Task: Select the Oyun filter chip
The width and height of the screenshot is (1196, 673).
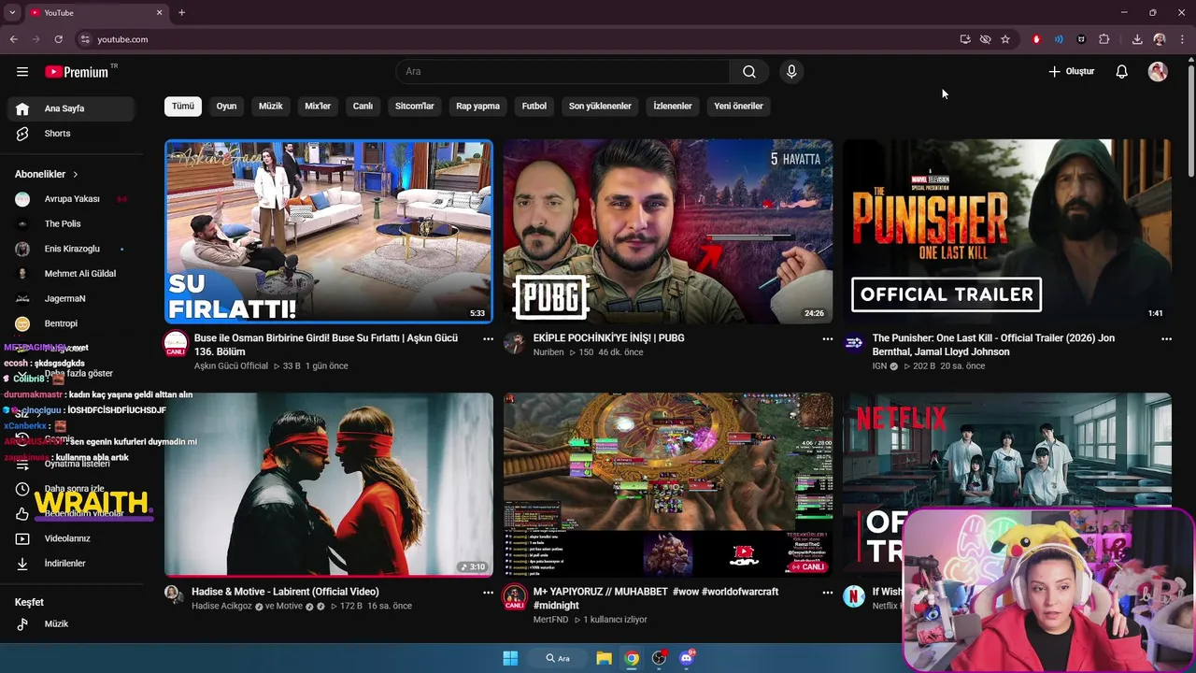Action: tap(226, 107)
